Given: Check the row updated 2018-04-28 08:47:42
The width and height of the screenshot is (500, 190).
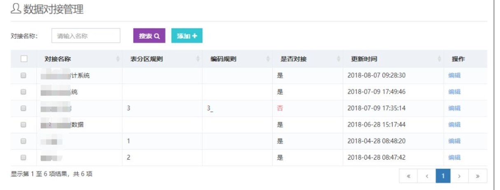Looking at the screenshot, I should 23,157.
